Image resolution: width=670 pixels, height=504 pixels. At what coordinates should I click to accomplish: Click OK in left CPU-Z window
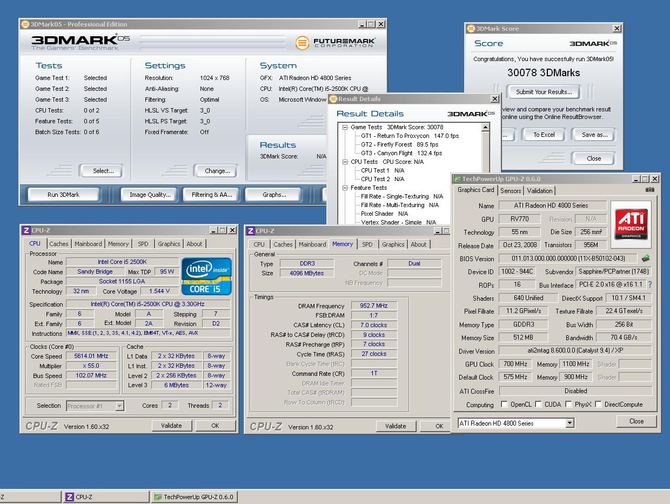tap(215, 426)
